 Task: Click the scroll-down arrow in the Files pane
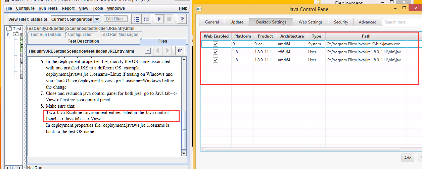click(x=184, y=153)
